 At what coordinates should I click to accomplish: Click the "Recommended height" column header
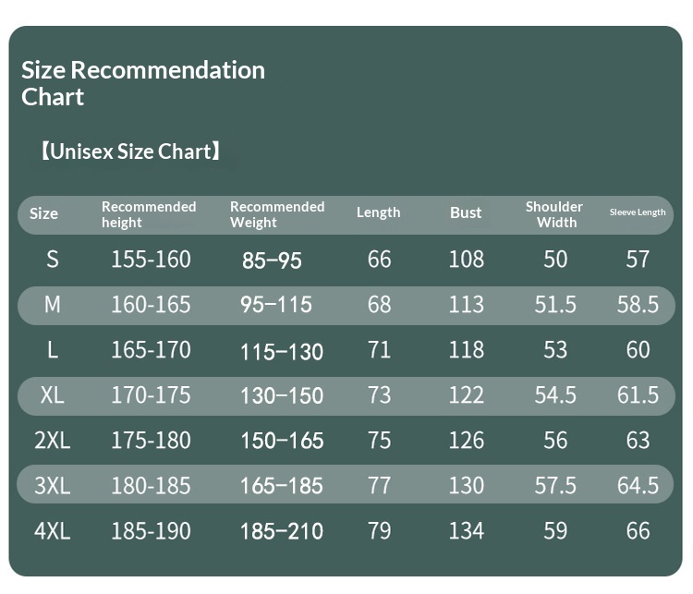click(149, 214)
